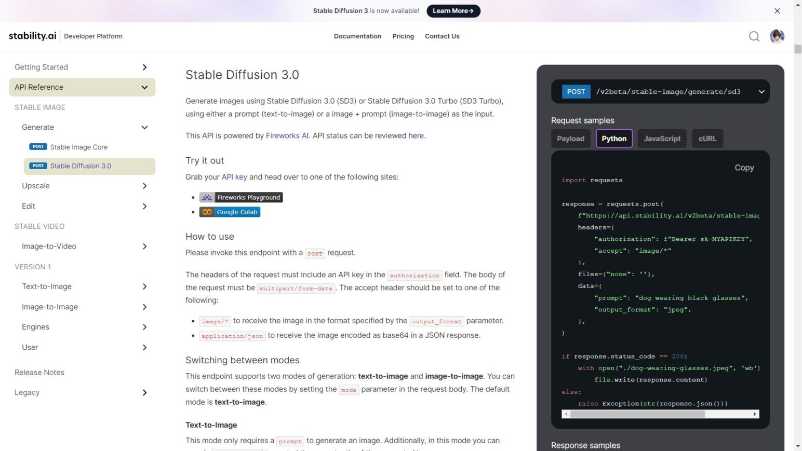Expand the endpoint dropdown for /v2beta/stable-image/generate/sd3
Viewport: 802px width, 451px height.
(761, 91)
